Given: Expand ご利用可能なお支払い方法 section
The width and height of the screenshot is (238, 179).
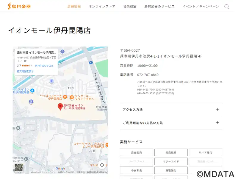Looking at the screenshot, I should (x=171, y=123).
